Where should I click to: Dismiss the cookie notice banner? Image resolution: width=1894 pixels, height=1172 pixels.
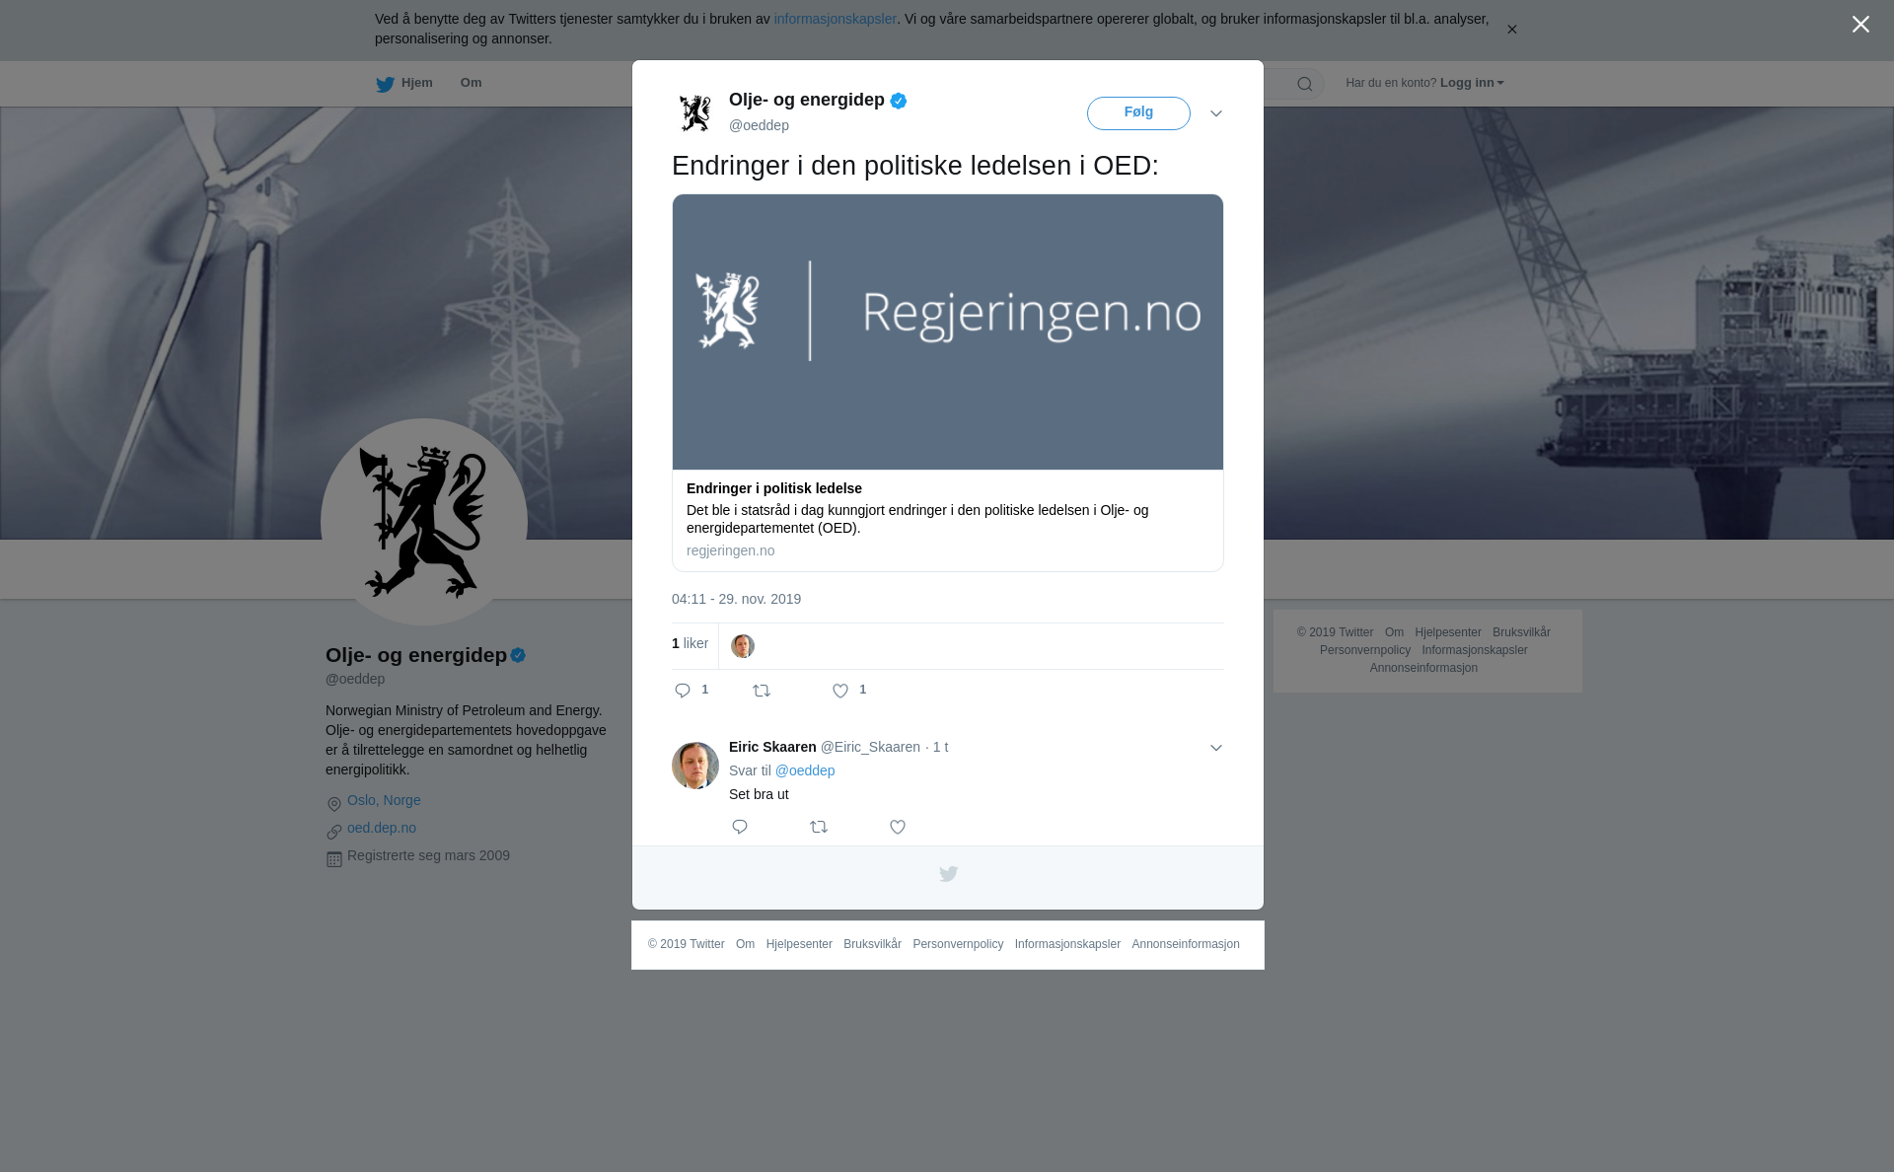point(1511,30)
